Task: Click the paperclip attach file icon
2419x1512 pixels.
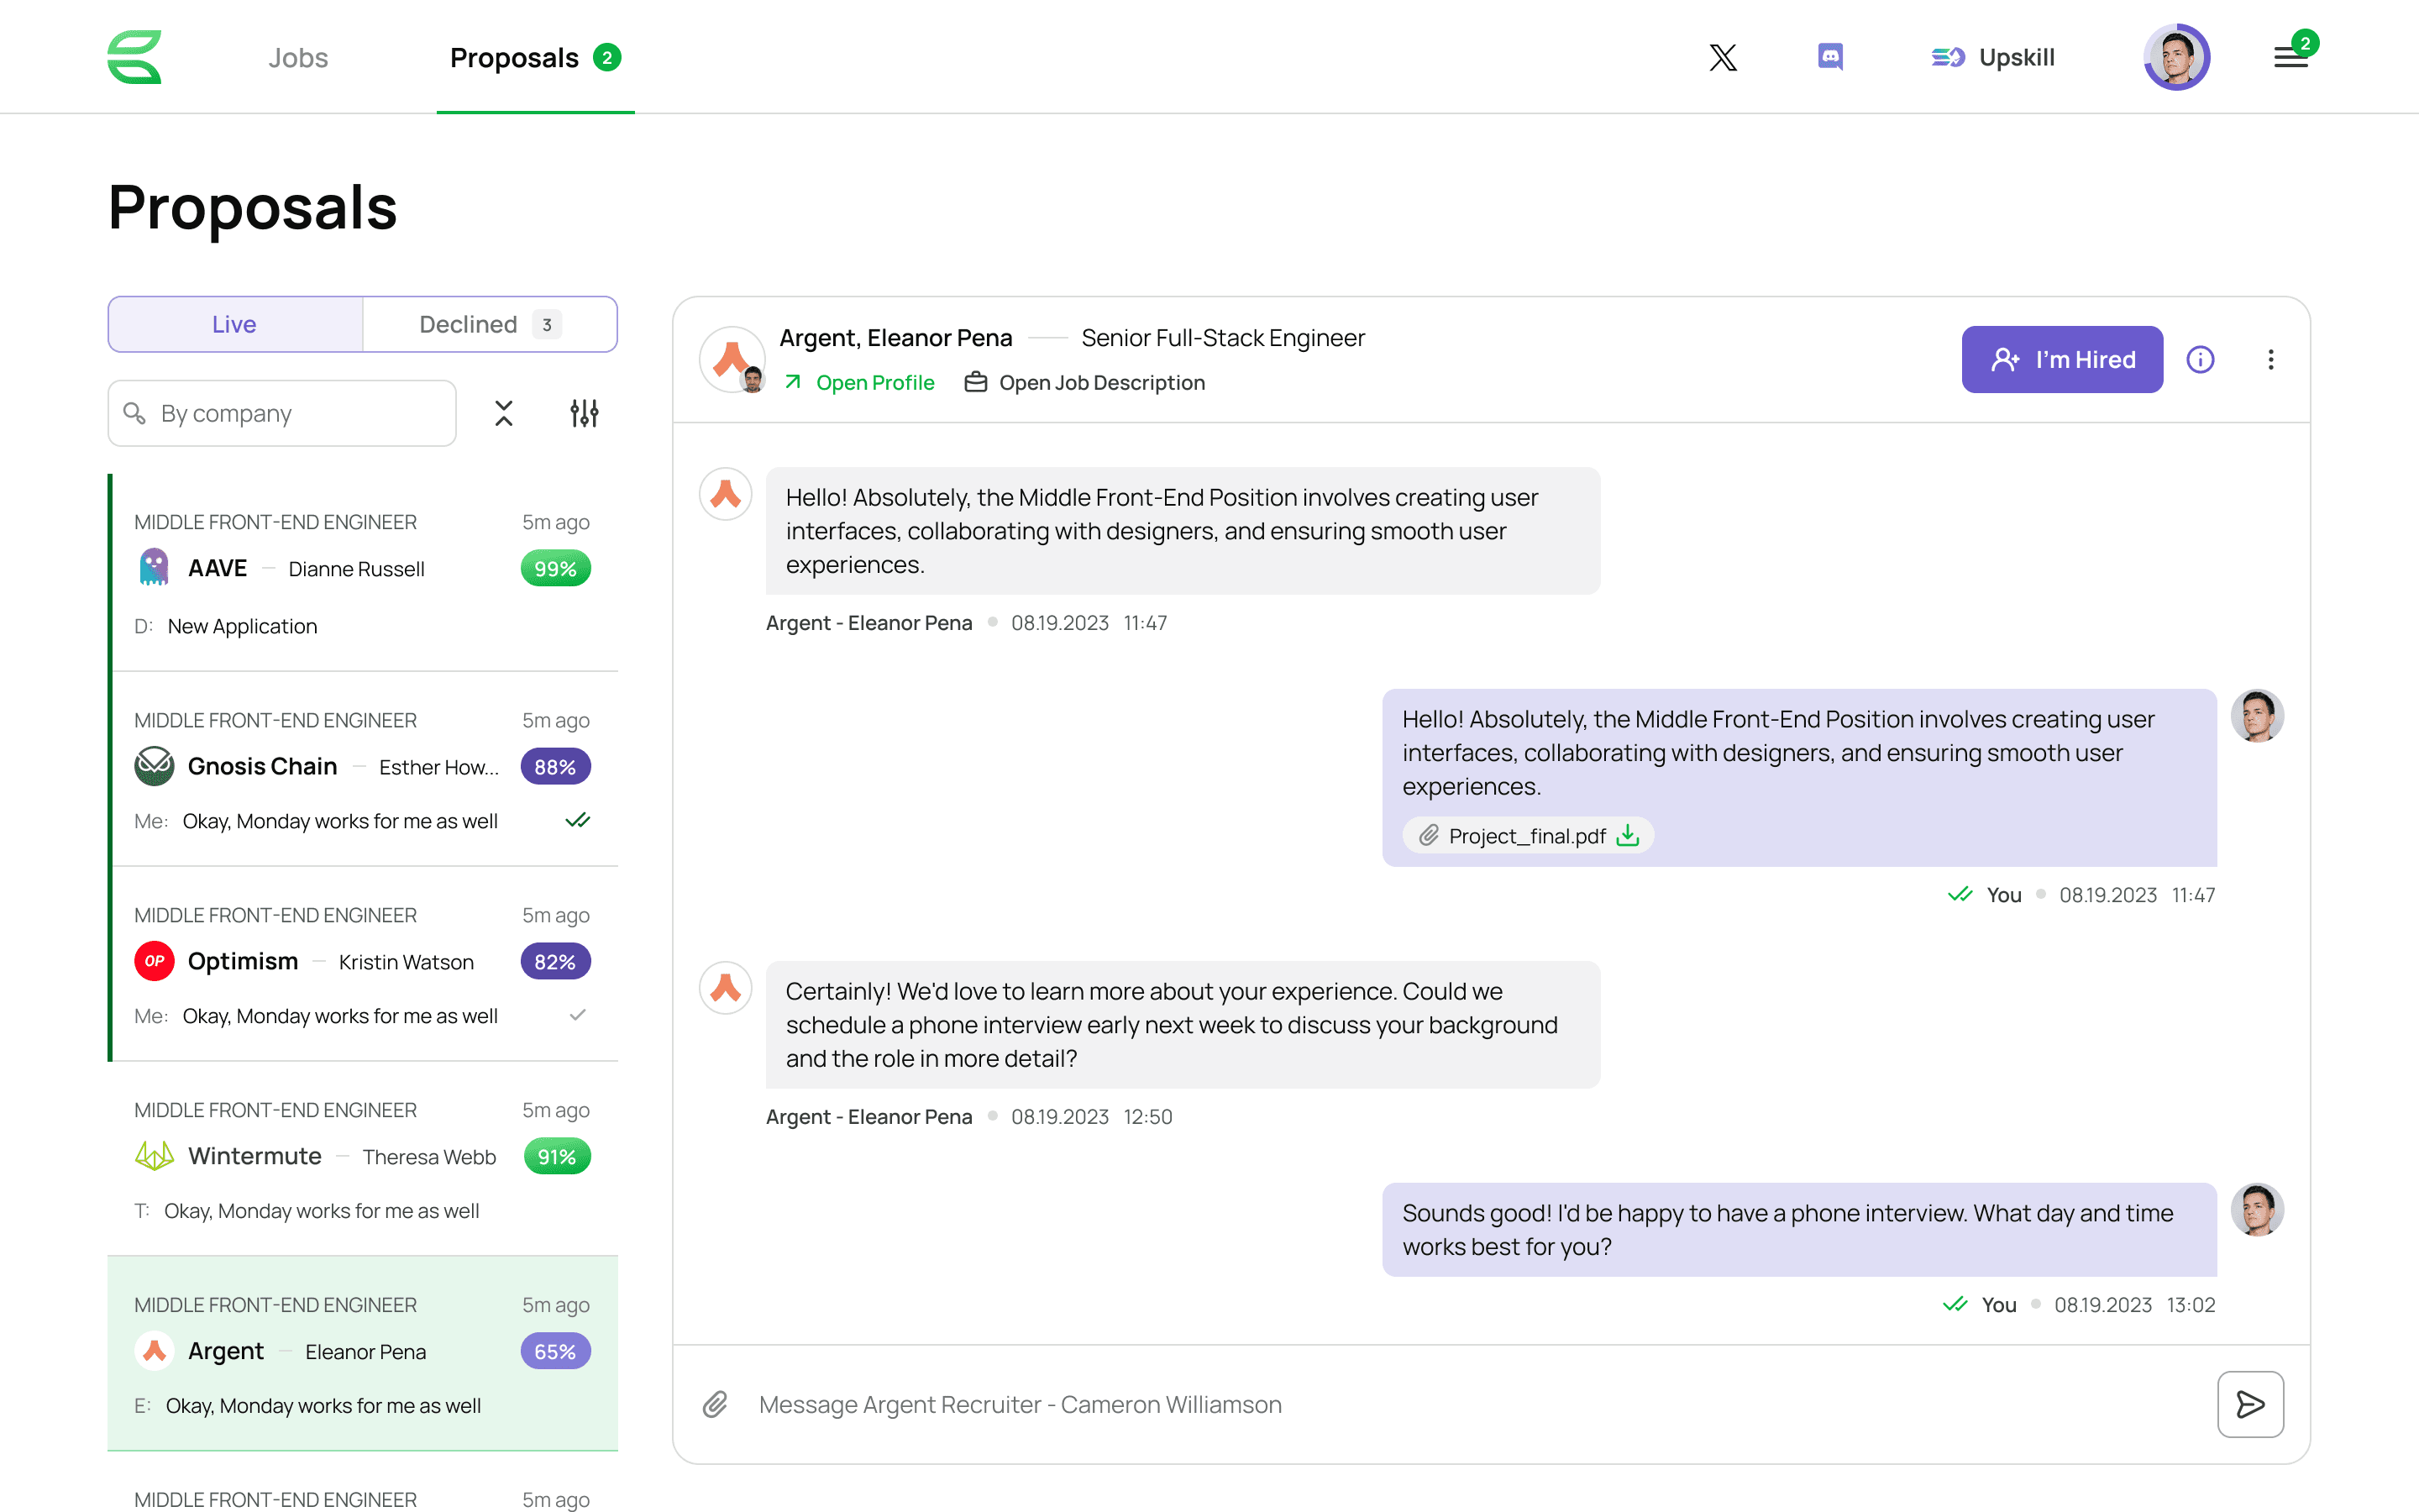Action: (715, 1404)
